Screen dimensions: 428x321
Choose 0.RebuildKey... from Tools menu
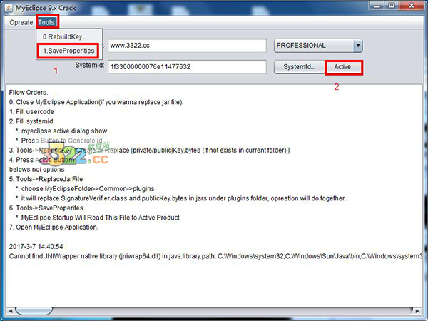click(65, 37)
